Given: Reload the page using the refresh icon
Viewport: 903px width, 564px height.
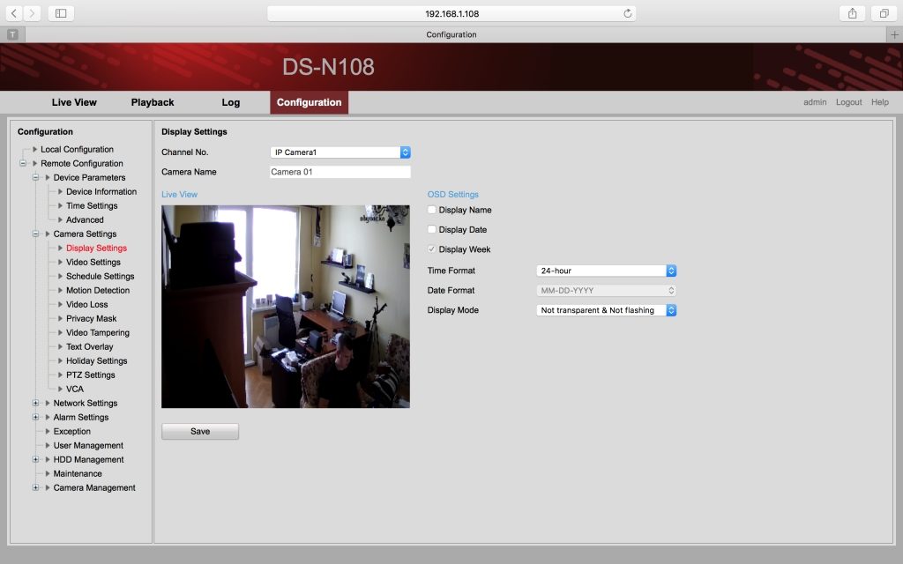Looking at the screenshot, I should click(x=627, y=13).
